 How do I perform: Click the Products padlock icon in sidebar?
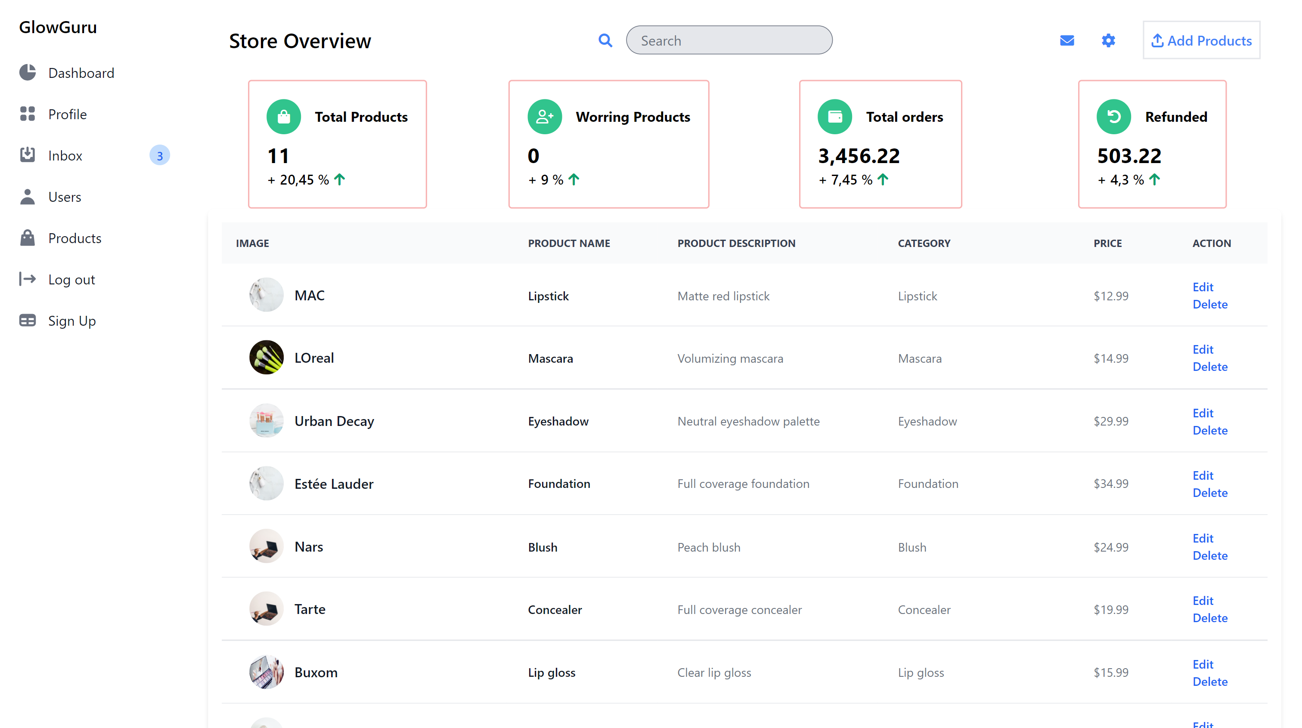click(x=28, y=238)
